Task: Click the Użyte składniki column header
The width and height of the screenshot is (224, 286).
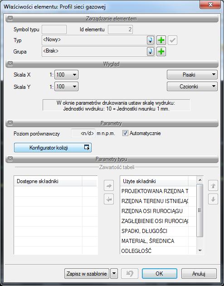Action: coord(154,181)
